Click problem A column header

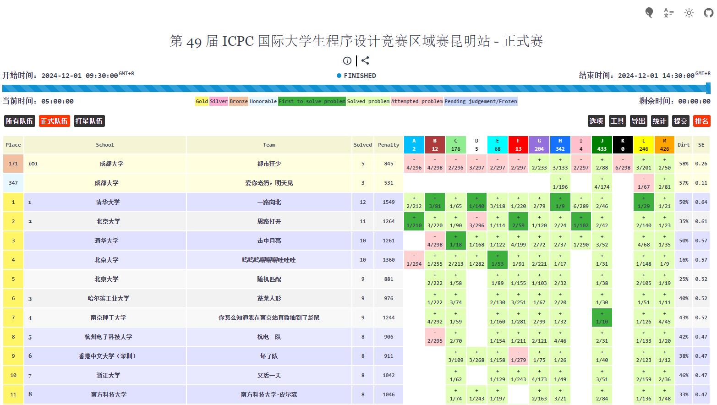coord(414,145)
